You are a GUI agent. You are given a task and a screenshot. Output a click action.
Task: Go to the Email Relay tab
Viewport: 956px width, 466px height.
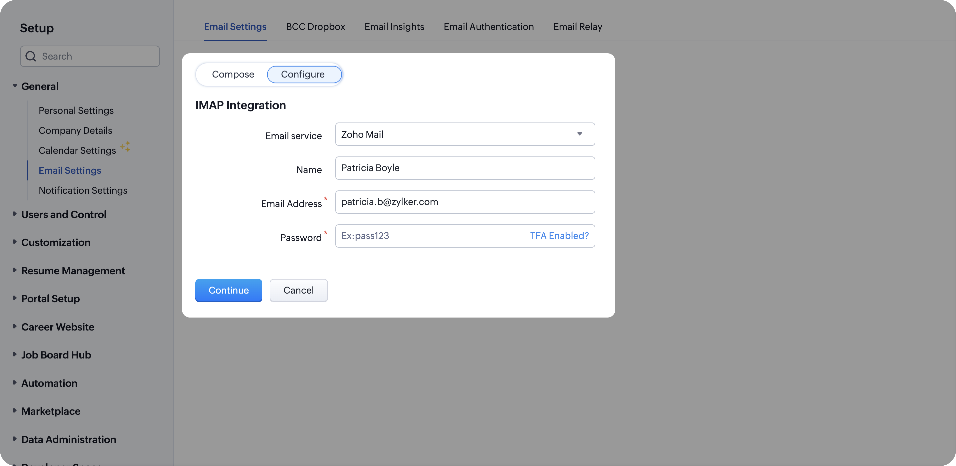(577, 27)
